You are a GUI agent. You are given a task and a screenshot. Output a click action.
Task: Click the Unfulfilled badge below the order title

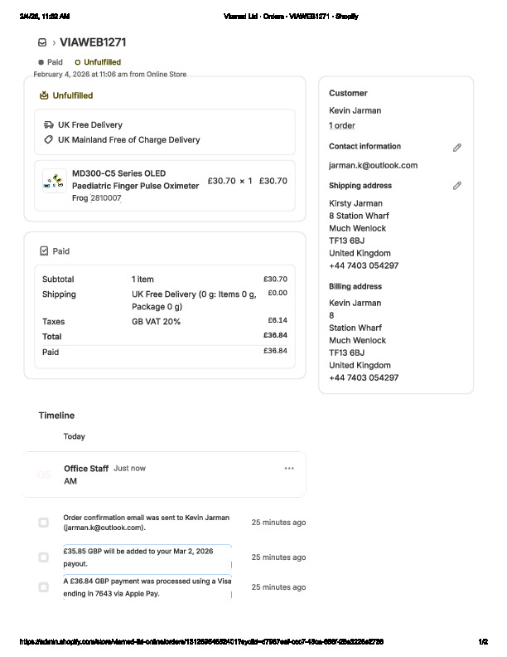[x=98, y=62]
